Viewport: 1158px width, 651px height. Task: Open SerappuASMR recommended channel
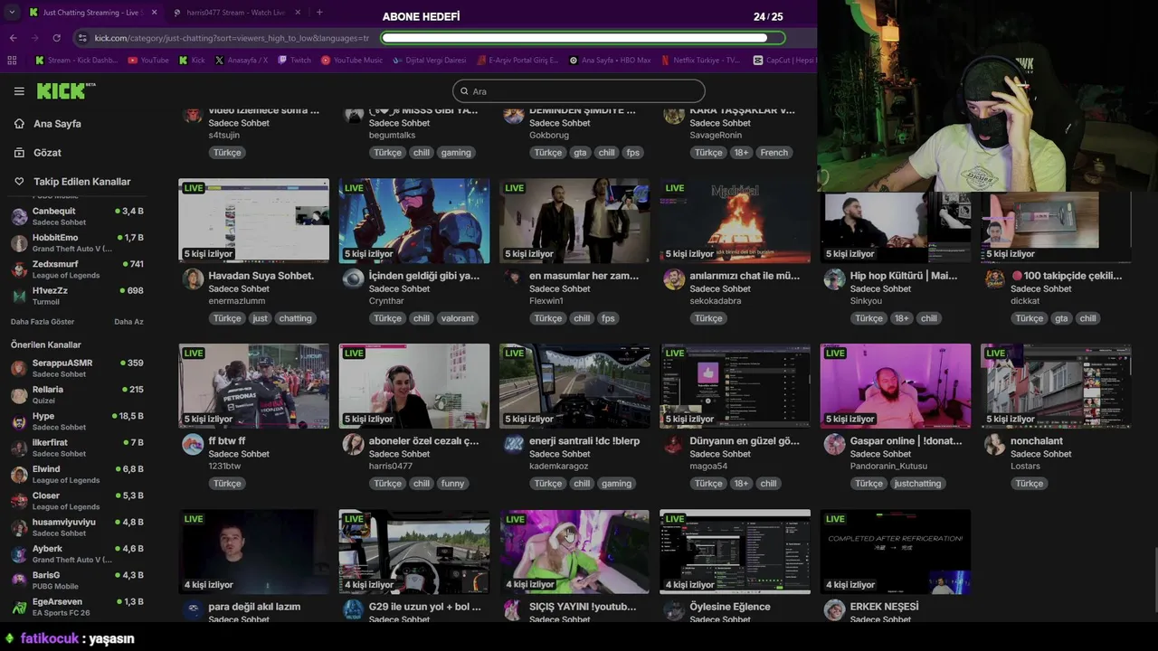(x=77, y=368)
